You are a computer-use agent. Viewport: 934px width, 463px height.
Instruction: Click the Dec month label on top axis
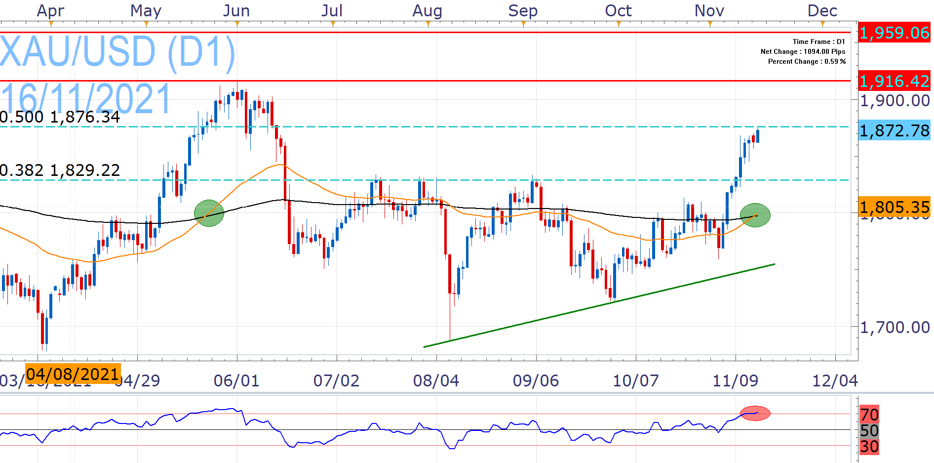[822, 10]
